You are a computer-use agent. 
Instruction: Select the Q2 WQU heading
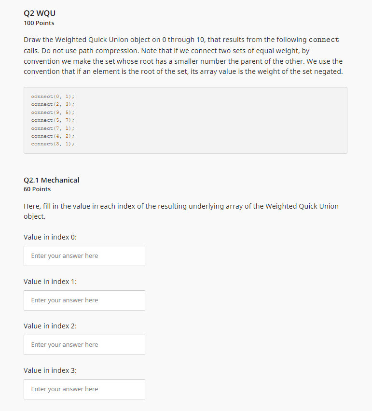(39, 13)
